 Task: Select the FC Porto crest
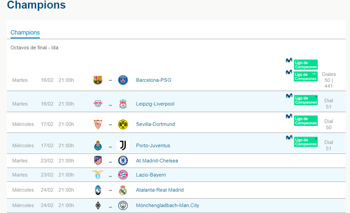click(98, 145)
